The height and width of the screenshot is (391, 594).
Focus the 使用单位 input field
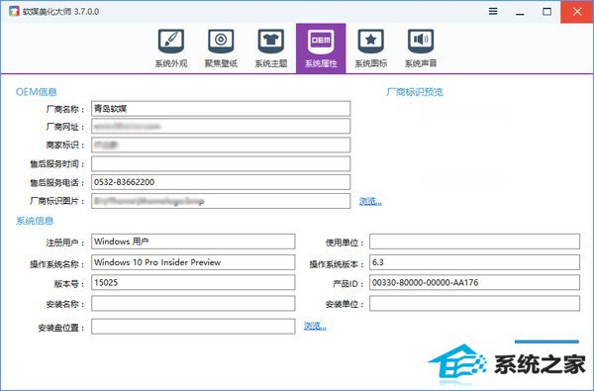(x=474, y=242)
